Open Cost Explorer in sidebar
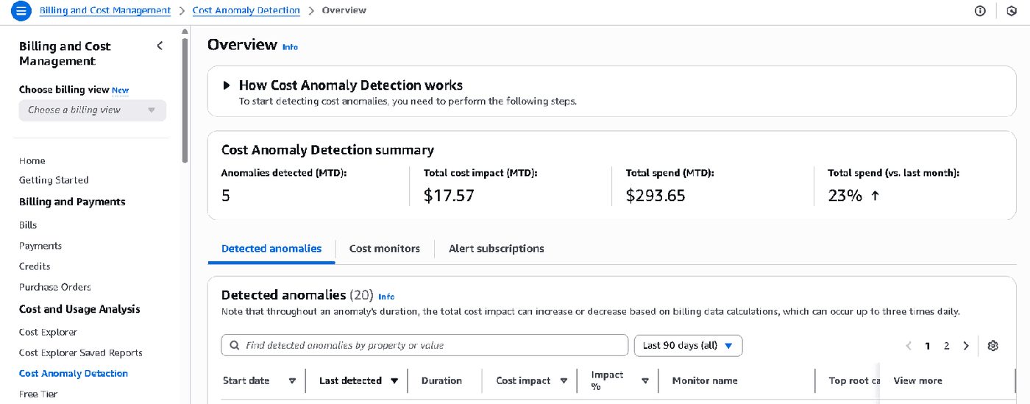This screenshot has height=404, width=1030. pos(48,333)
